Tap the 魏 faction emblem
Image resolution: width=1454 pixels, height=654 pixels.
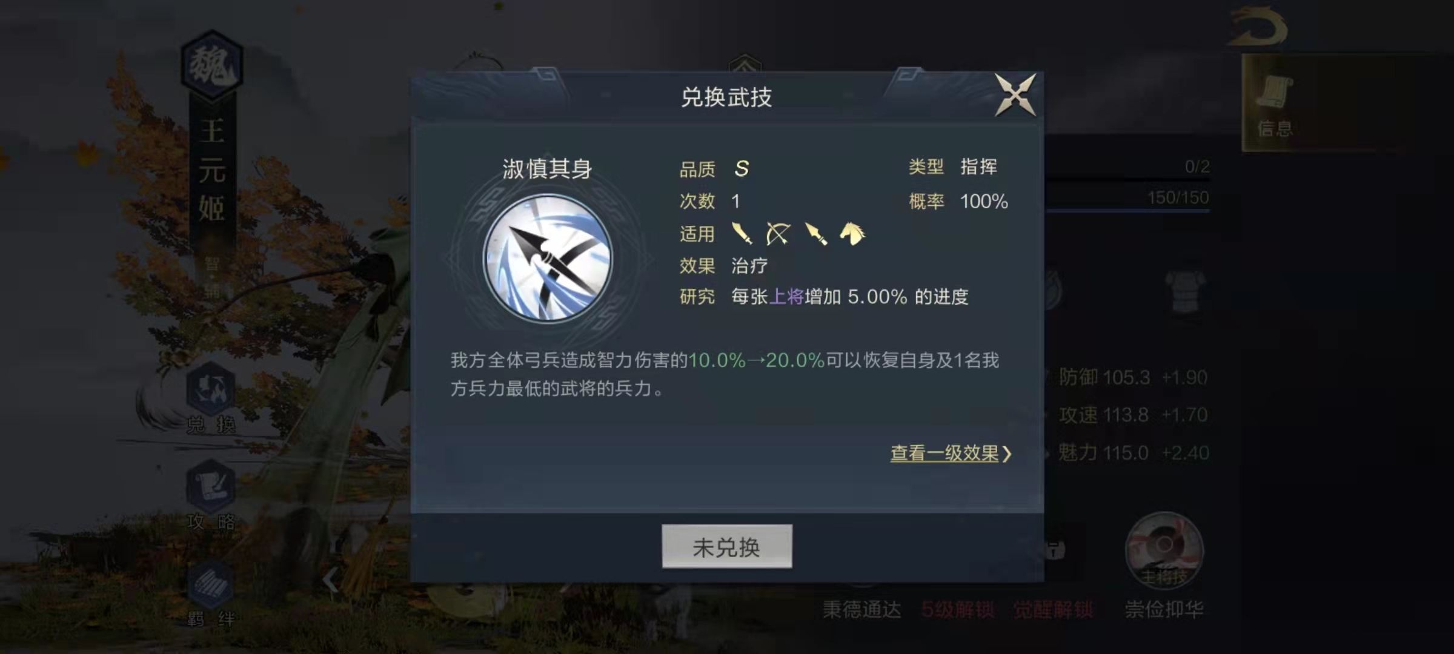[212, 65]
